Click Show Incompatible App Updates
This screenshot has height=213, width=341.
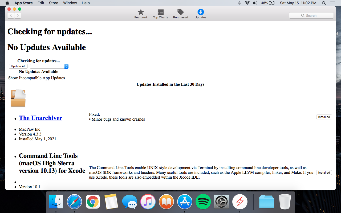coord(36,78)
